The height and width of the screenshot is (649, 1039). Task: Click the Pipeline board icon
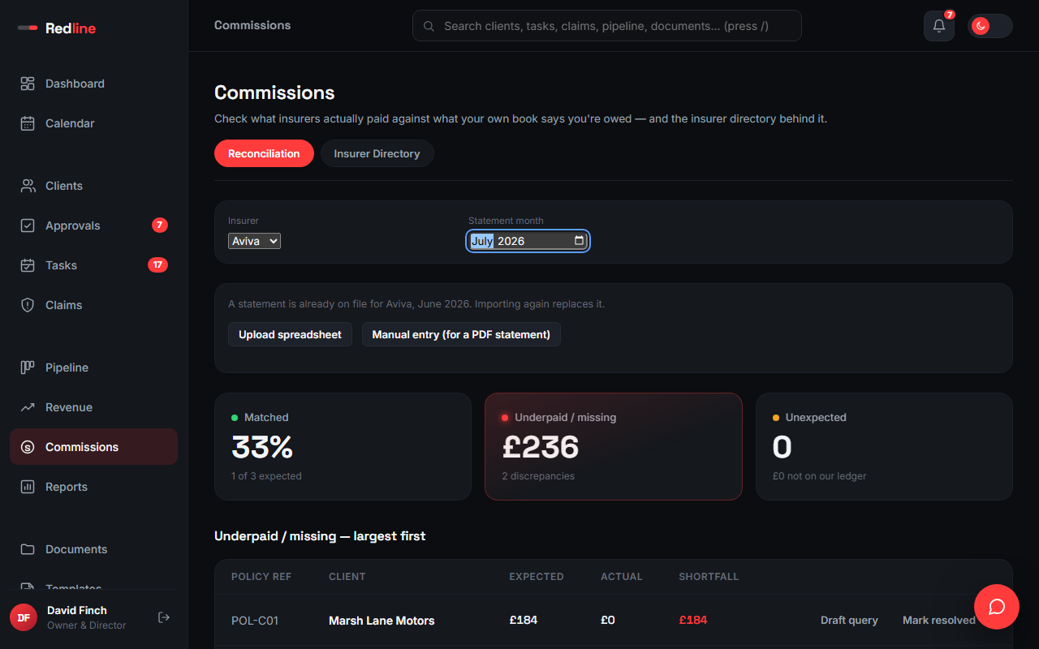click(x=28, y=367)
